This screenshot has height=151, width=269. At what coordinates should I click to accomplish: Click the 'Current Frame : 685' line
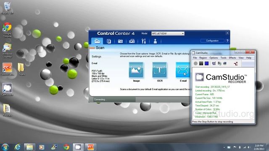[205, 94]
